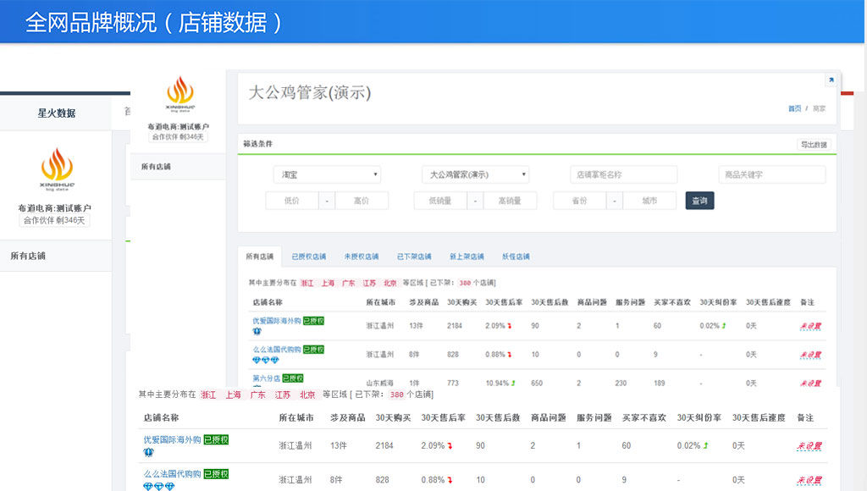This screenshot has width=867, height=491.
Task: Click the expand arrow icon at top right
Action: [x=831, y=80]
